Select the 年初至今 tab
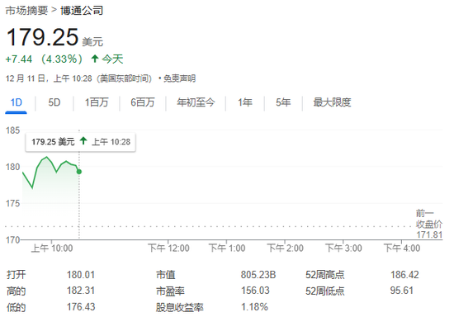454x317 pixels. (196, 102)
